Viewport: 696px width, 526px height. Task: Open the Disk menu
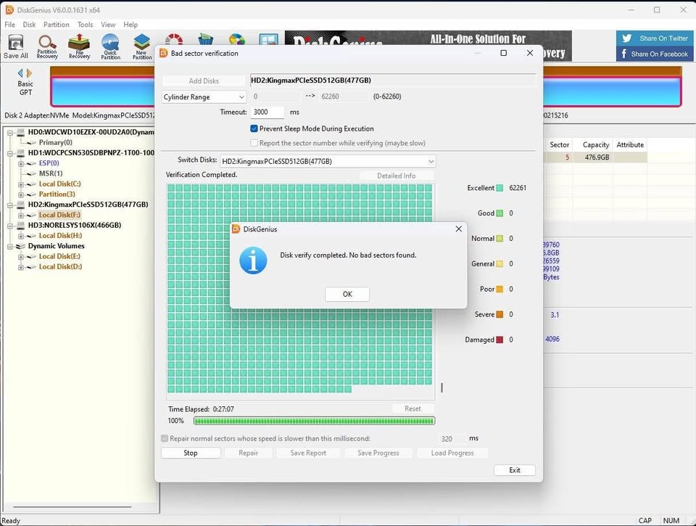pyautogui.click(x=29, y=25)
